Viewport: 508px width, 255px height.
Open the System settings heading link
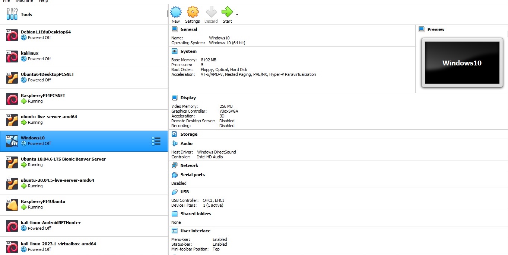(x=188, y=51)
